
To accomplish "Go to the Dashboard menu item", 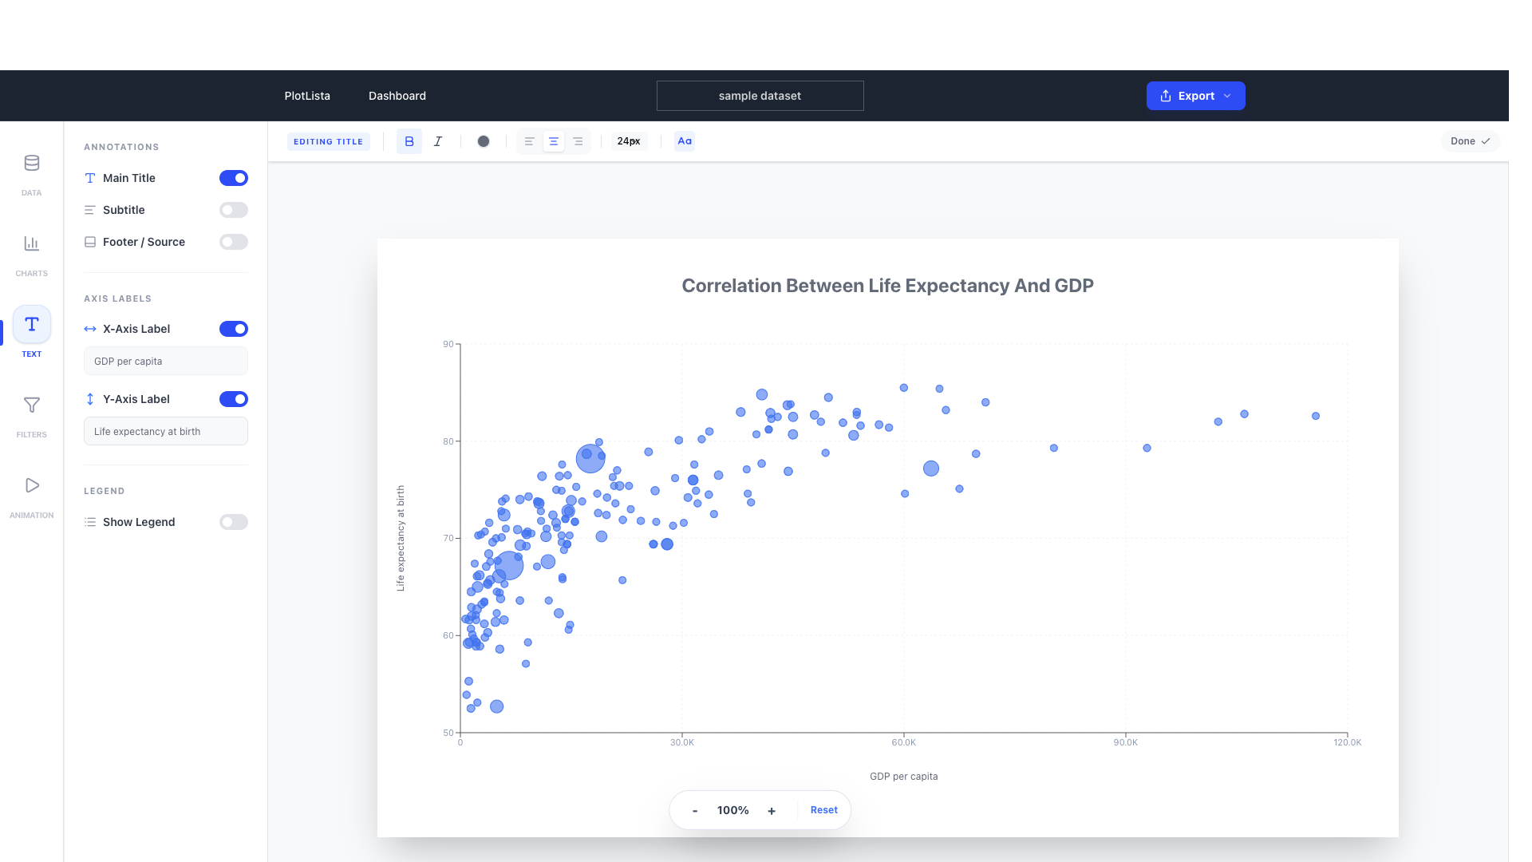I will tap(397, 95).
